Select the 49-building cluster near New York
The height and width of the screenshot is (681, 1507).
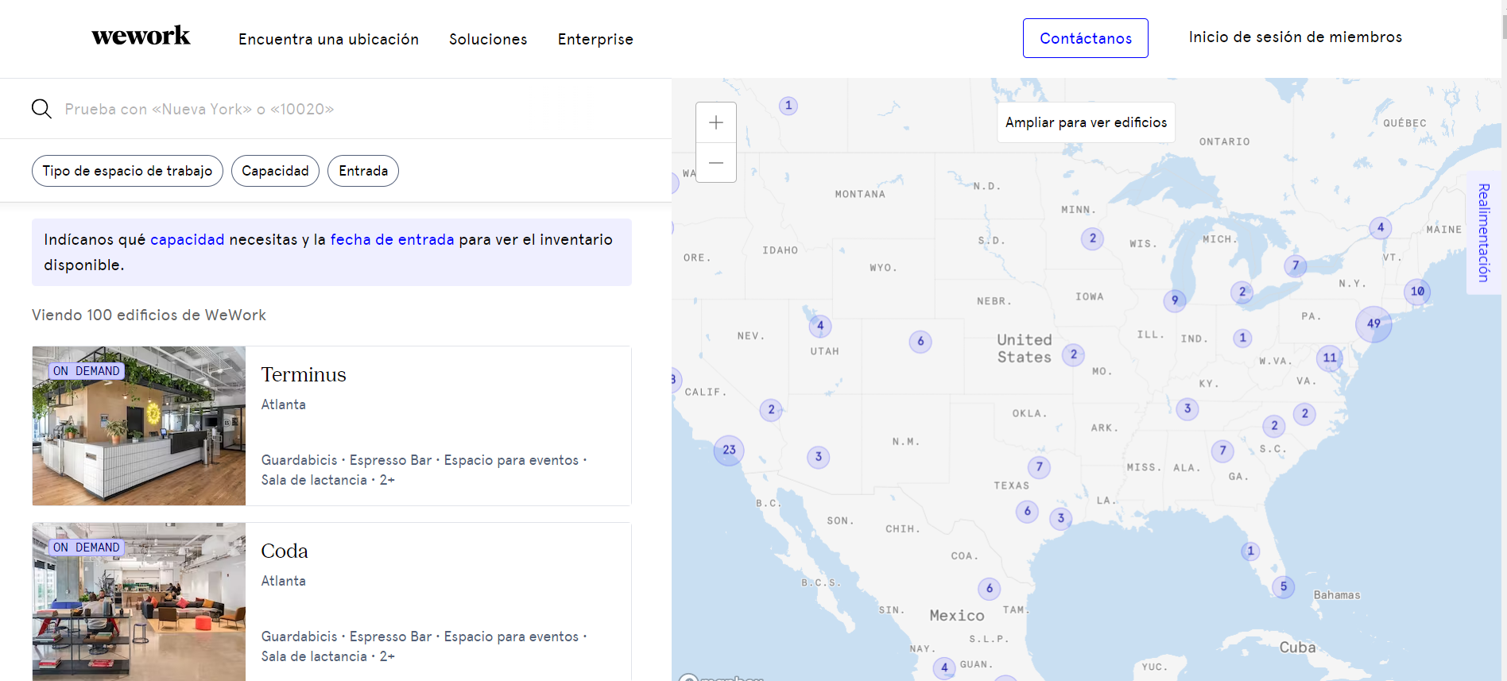click(x=1373, y=323)
